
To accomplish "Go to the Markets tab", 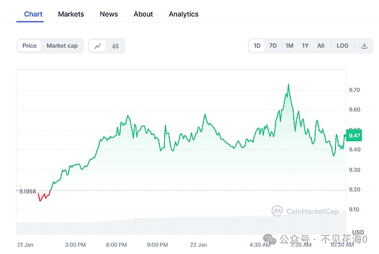I will pos(71,14).
